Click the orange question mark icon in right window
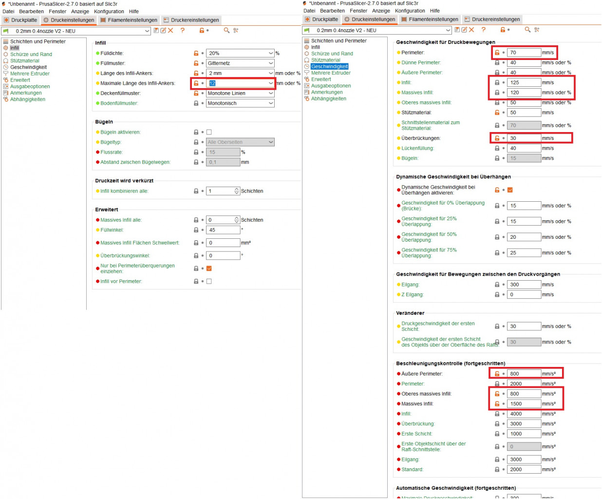The height and width of the screenshot is (499, 602). point(483,30)
